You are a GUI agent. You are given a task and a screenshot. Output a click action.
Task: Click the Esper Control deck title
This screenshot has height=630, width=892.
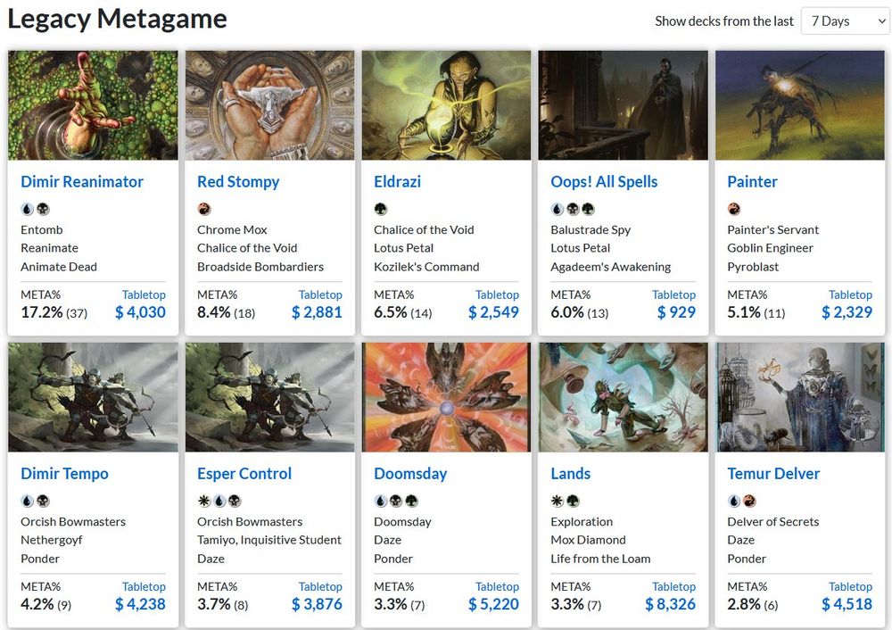click(244, 474)
